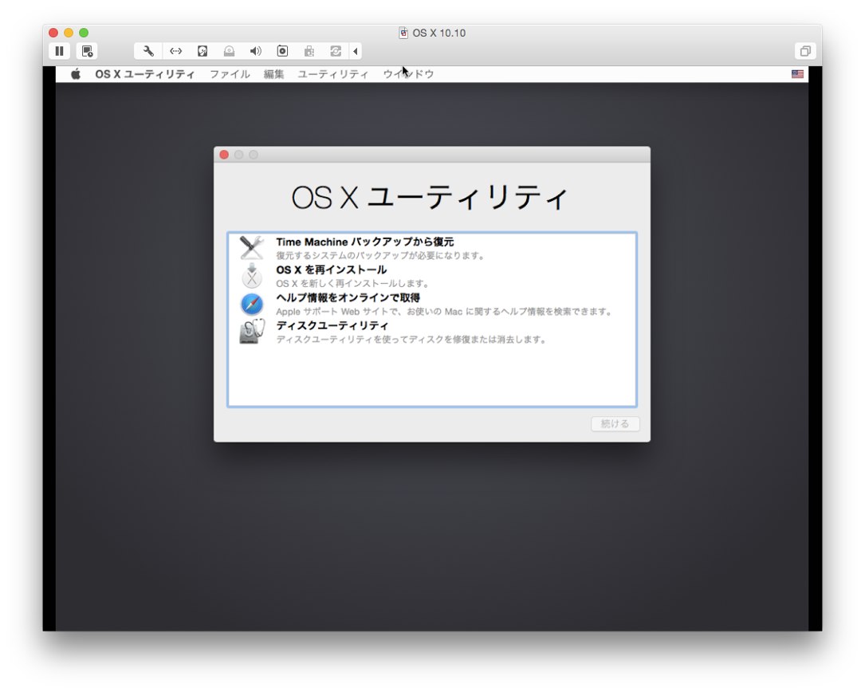This screenshot has width=865, height=692.
Task: Select ディスクユーティリティ option
Action: 432,332
